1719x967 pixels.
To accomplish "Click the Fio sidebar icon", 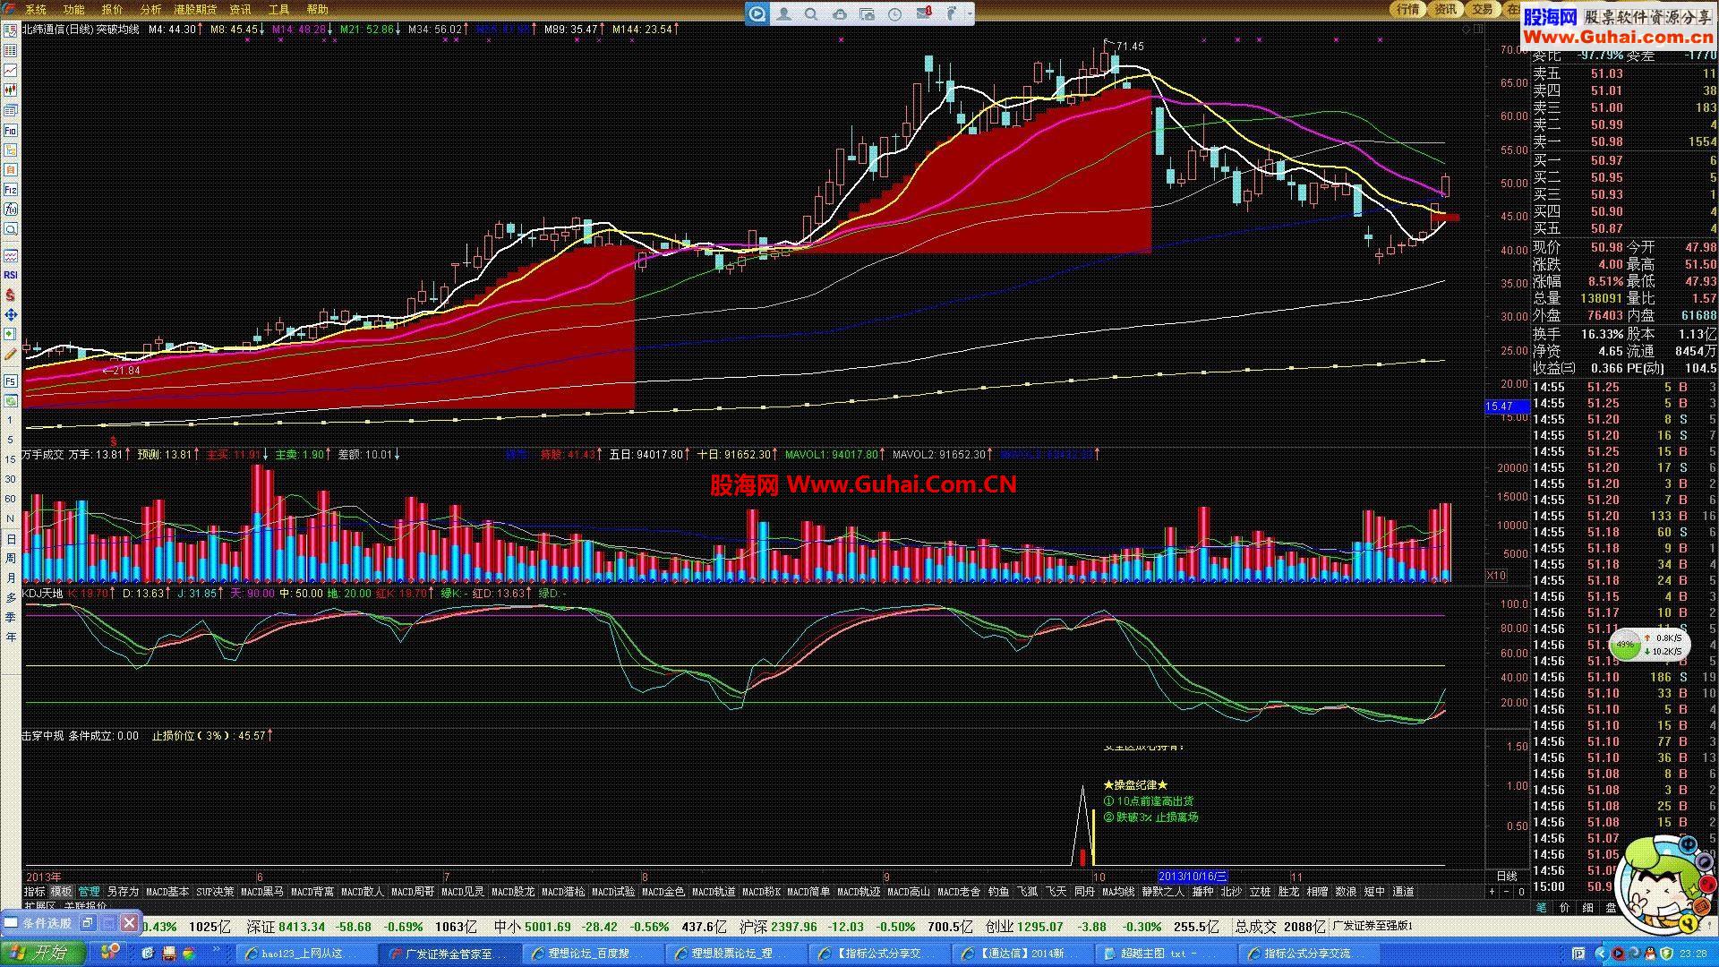I will point(11,130).
